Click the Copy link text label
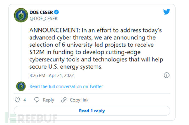The height and width of the screenshot is (125, 189). coord(79,100)
